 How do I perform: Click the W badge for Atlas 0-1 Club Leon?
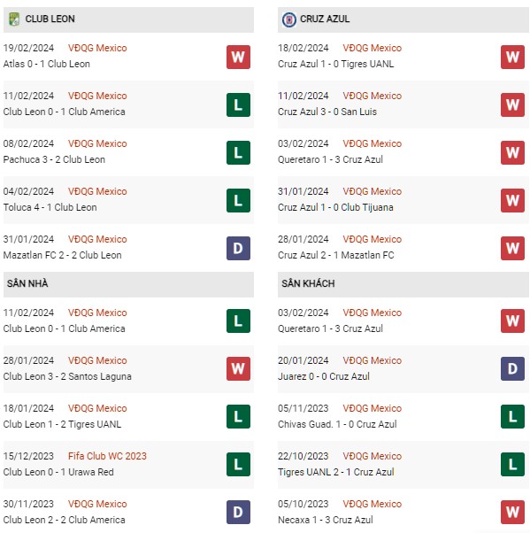(x=238, y=57)
